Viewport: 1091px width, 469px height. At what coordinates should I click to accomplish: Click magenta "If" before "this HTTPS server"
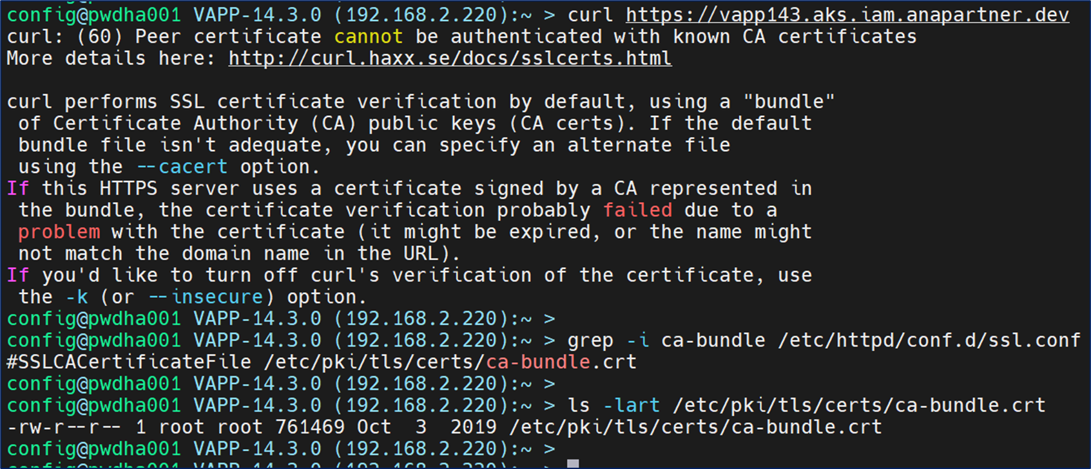(18, 189)
